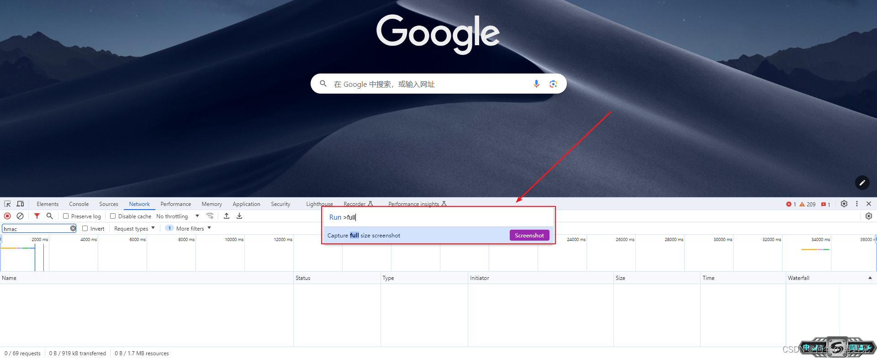This screenshot has width=877, height=358.
Task: Switch to the Sources tab
Action: (109, 204)
